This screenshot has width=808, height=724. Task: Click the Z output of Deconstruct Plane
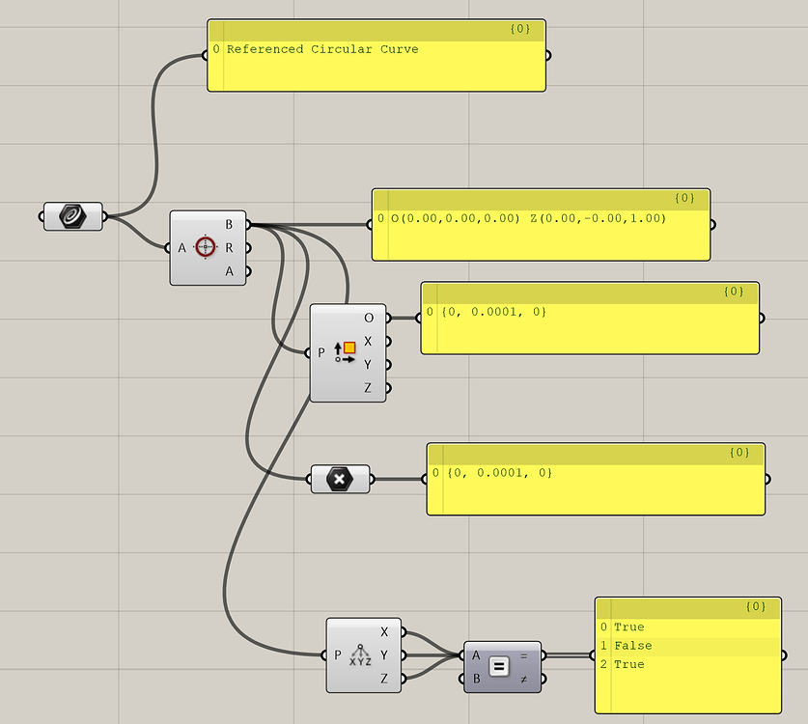pos(368,388)
